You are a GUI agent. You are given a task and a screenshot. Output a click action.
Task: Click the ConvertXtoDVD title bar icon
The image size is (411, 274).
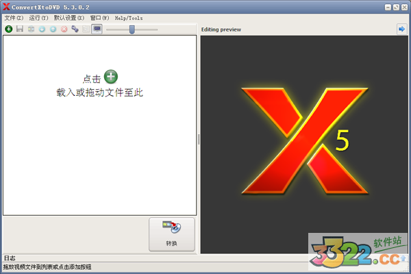pyautogui.click(x=6, y=7)
